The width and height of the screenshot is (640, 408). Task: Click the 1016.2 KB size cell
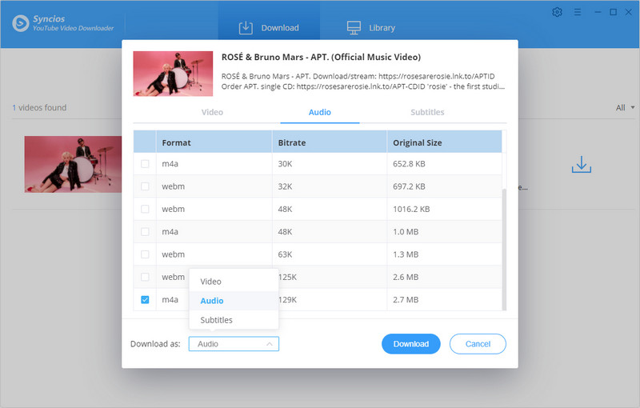[444, 210]
